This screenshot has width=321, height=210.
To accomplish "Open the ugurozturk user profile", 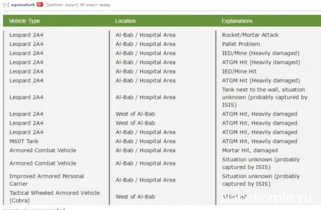I will click(22, 5).
